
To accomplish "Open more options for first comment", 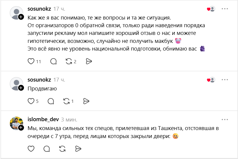I will [225, 9].
